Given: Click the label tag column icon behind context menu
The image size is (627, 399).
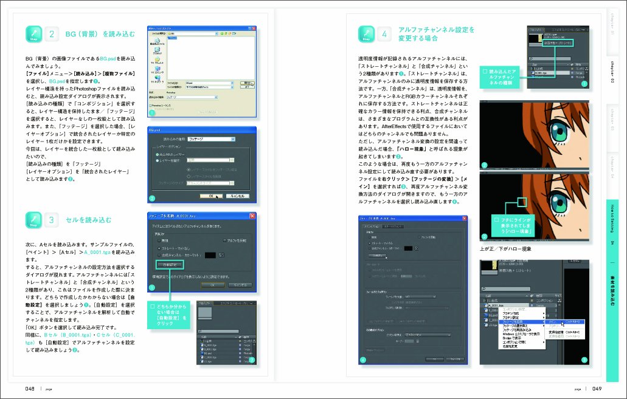Looking at the screenshot, I should click(x=532, y=296).
